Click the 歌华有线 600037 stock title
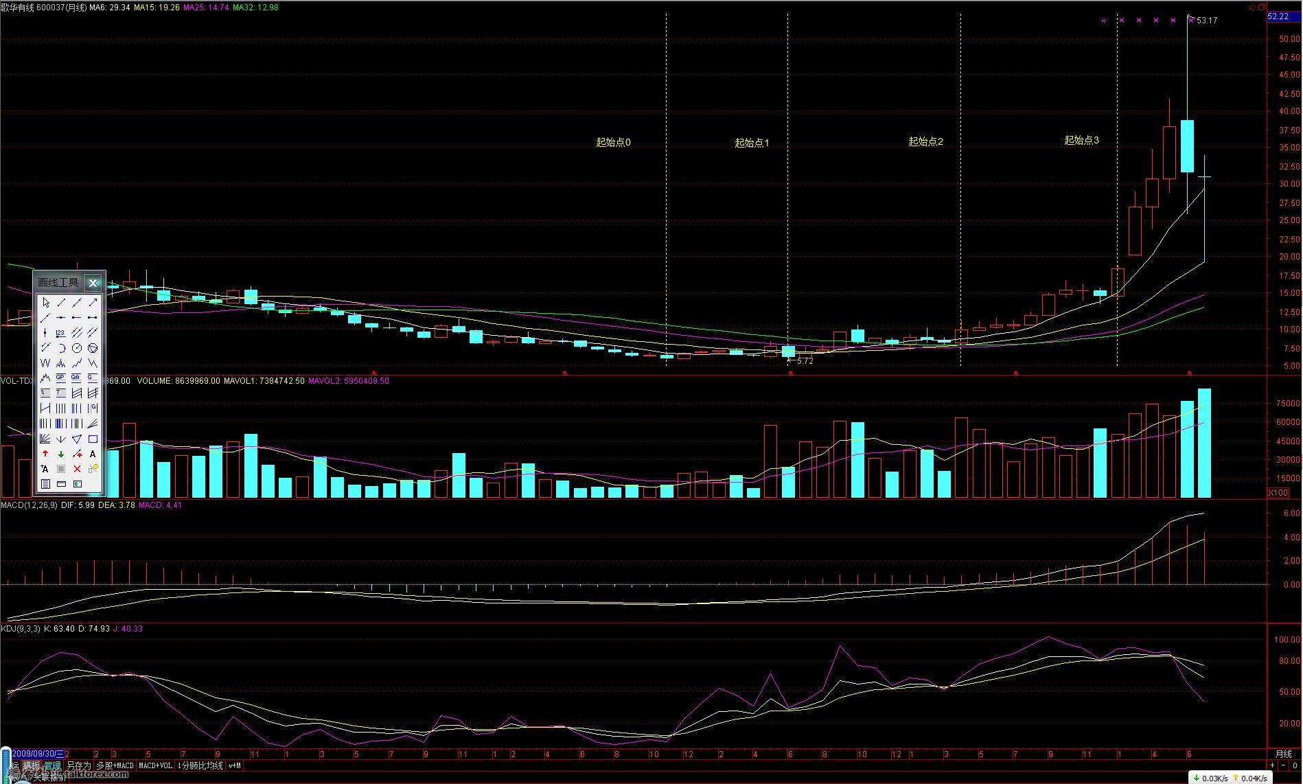 [44, 8]
